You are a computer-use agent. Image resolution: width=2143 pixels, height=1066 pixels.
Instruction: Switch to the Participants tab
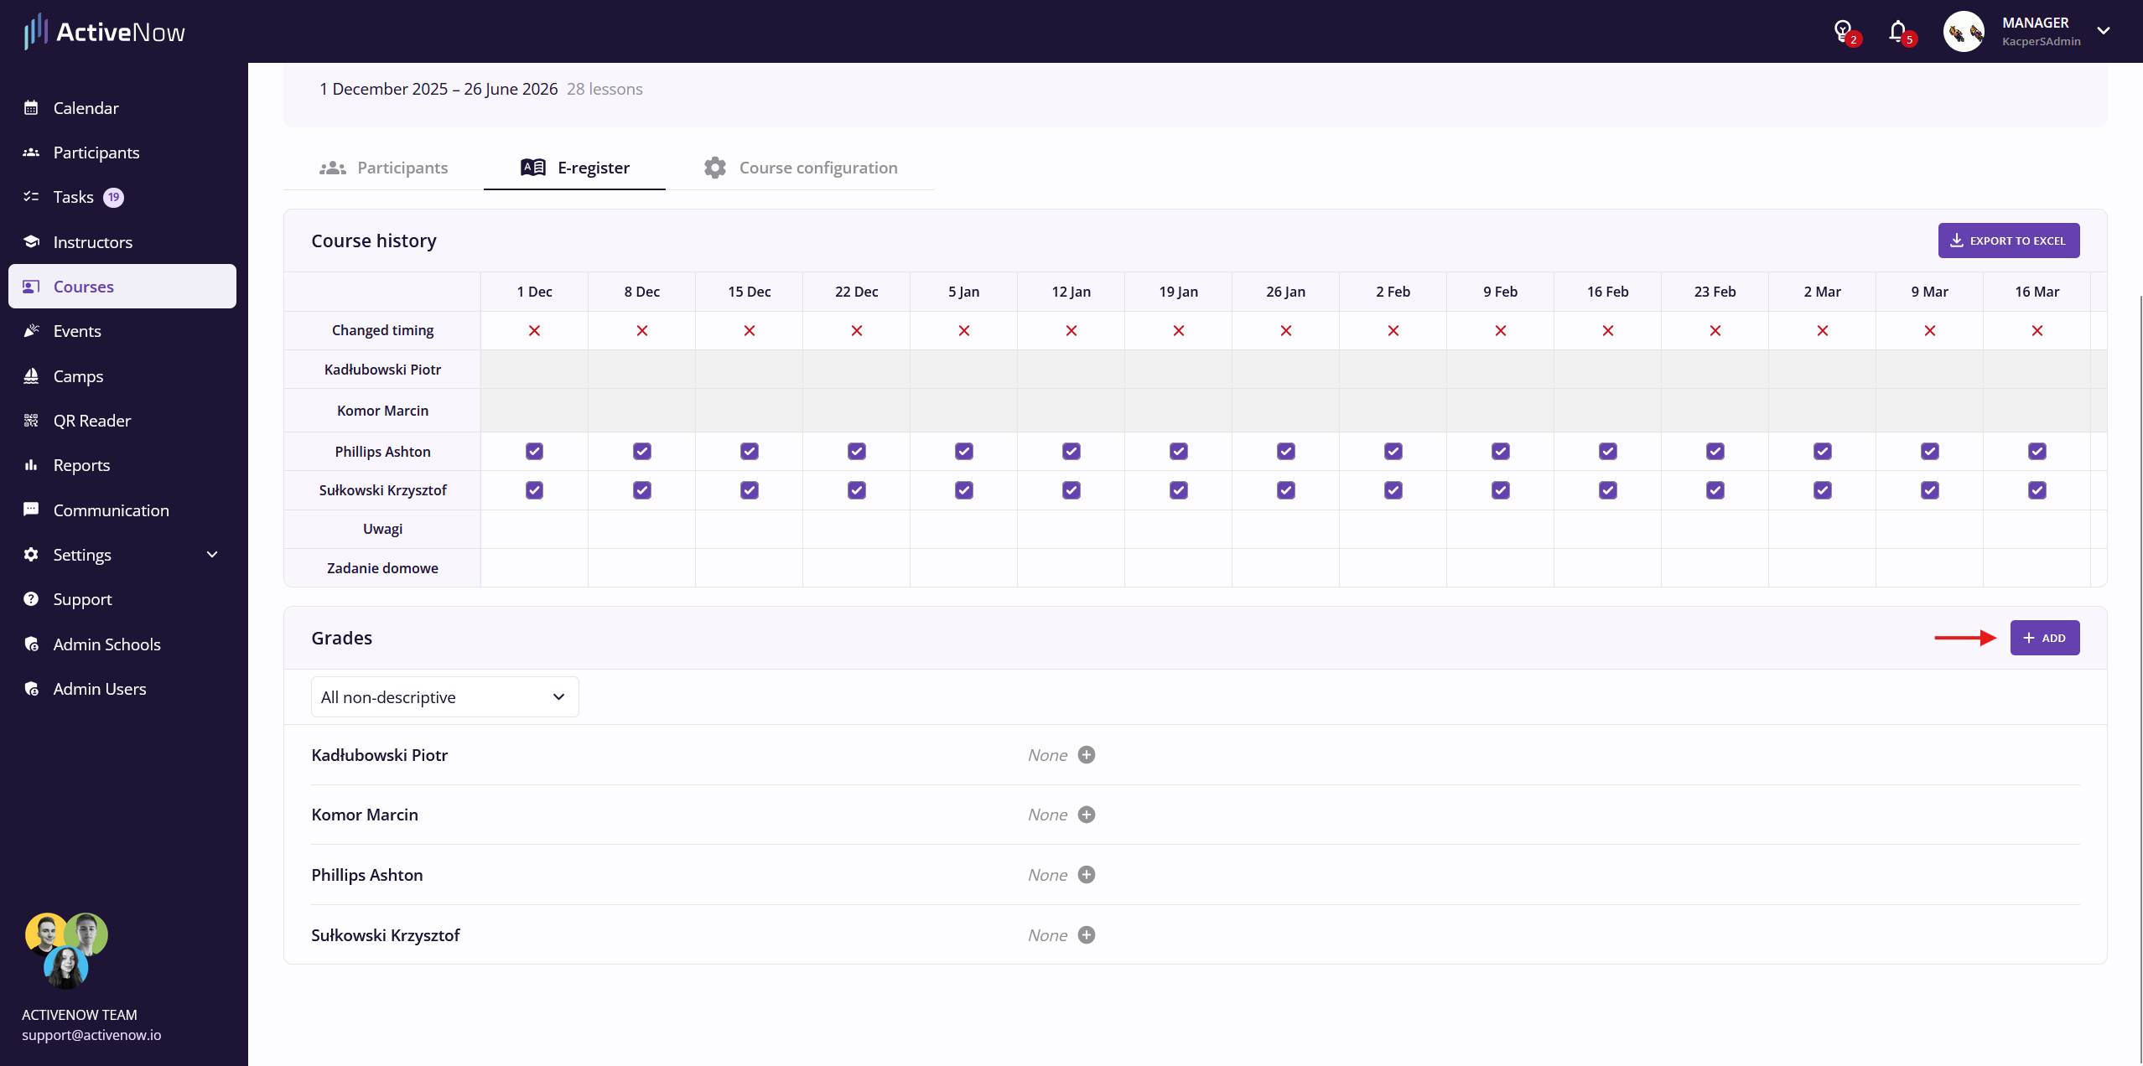384,168
